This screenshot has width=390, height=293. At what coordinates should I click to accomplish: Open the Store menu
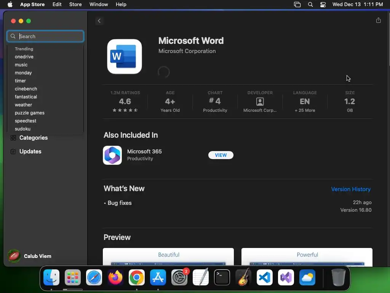pos(75,4)
